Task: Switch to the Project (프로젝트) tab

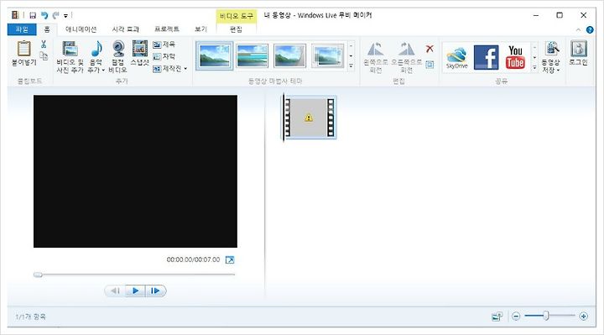Action: [x=167, y=29]
